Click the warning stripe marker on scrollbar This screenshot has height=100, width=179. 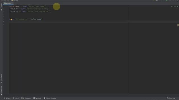point(178,25)
